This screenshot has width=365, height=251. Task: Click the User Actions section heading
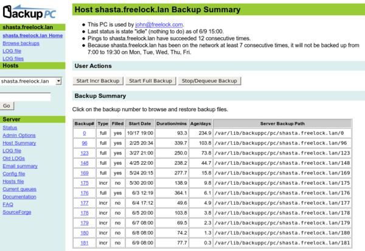click(93, 66)
